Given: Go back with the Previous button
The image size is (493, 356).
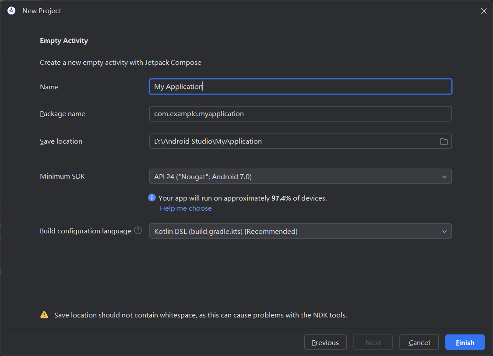Looking at the screenshot, I should 325,342.
